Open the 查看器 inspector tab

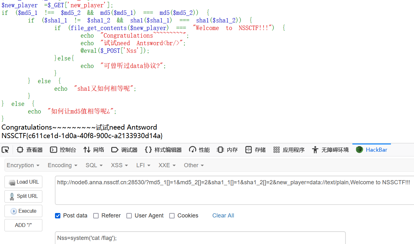click(x=30, y=150)
